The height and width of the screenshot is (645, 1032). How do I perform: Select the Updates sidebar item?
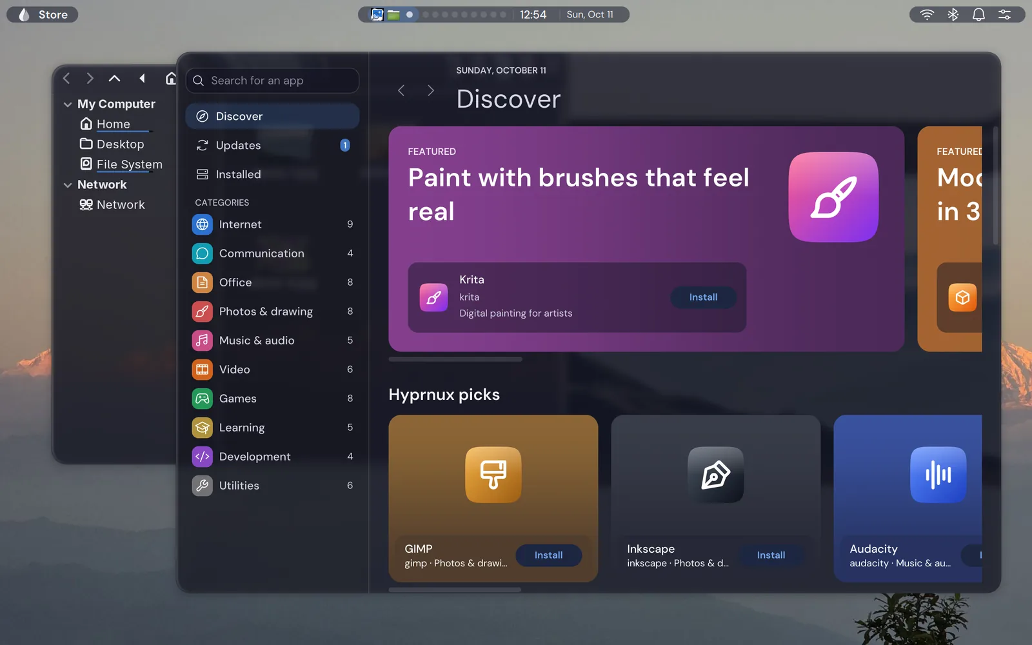272,145
